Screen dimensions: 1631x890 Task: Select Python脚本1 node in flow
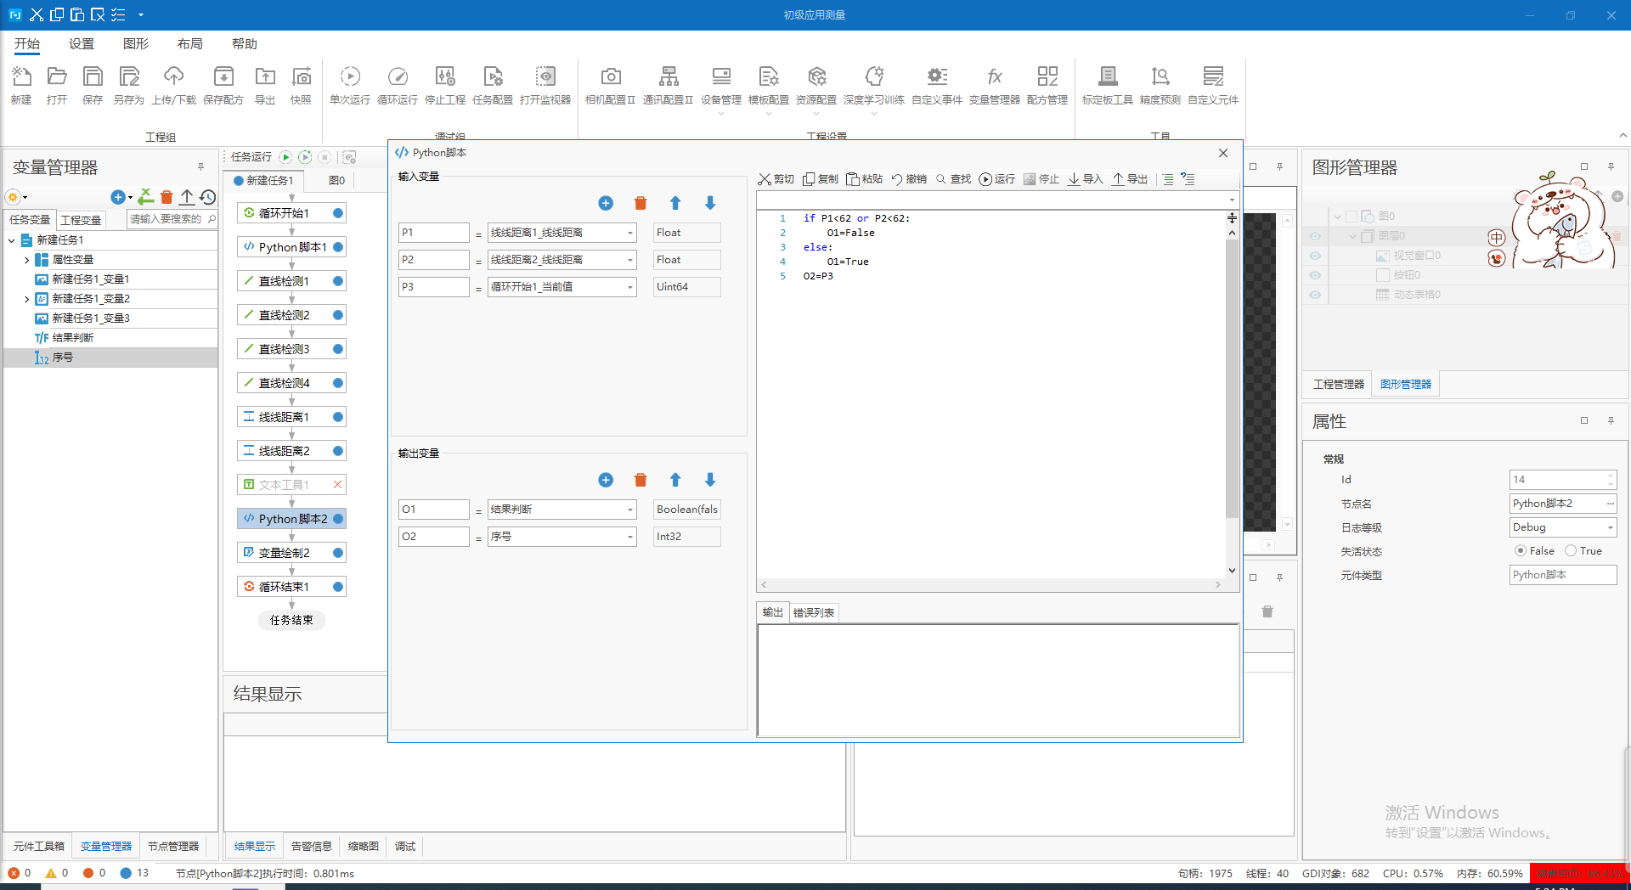coord(291,247)
